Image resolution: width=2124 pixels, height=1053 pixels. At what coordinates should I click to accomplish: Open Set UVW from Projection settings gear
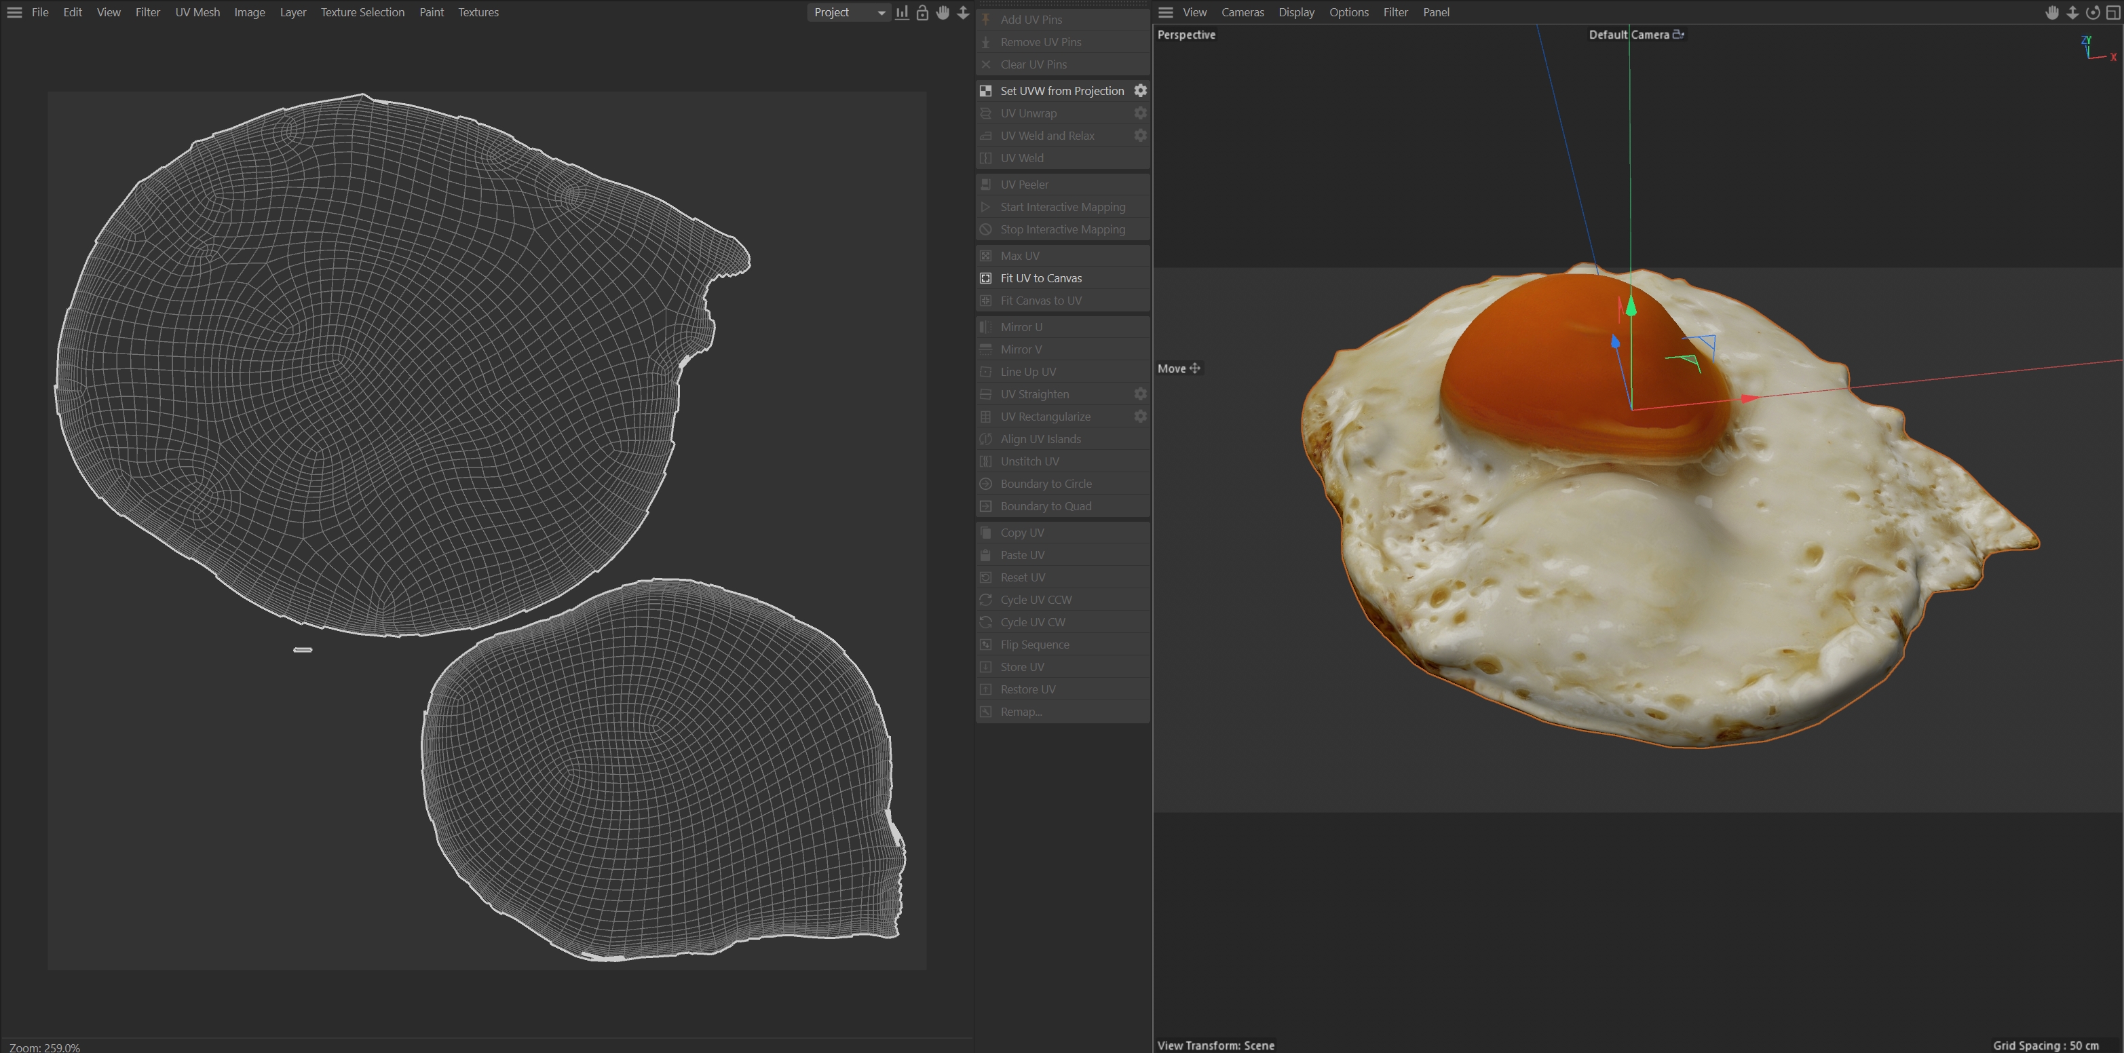tap(1140, 91)
